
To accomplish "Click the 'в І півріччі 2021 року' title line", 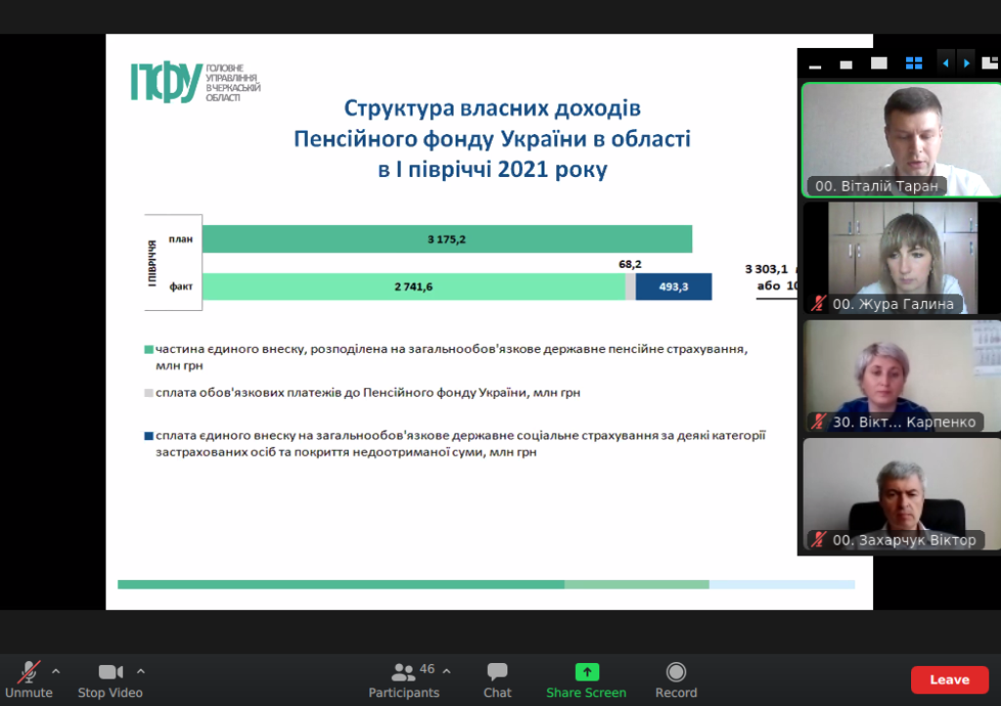I will tap(493, 169).
